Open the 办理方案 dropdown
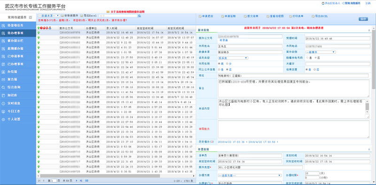376x185 pixels. 250,176
